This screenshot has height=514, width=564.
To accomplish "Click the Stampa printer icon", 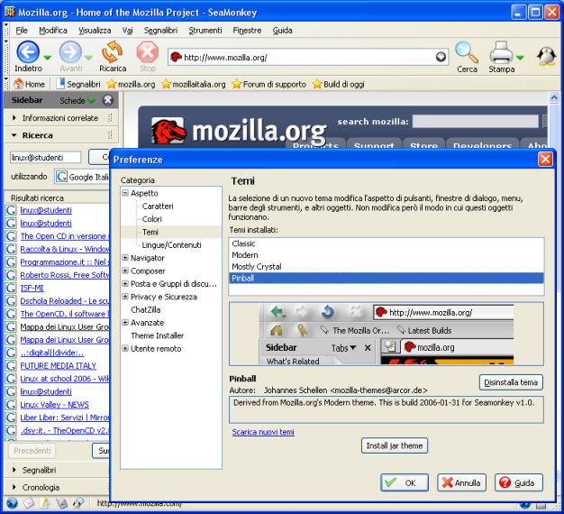I will [501, 52].
